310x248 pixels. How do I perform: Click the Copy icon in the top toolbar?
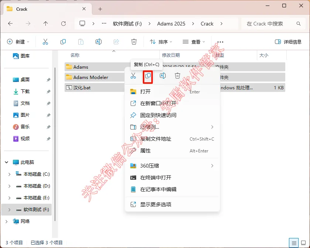coord(63,42)
